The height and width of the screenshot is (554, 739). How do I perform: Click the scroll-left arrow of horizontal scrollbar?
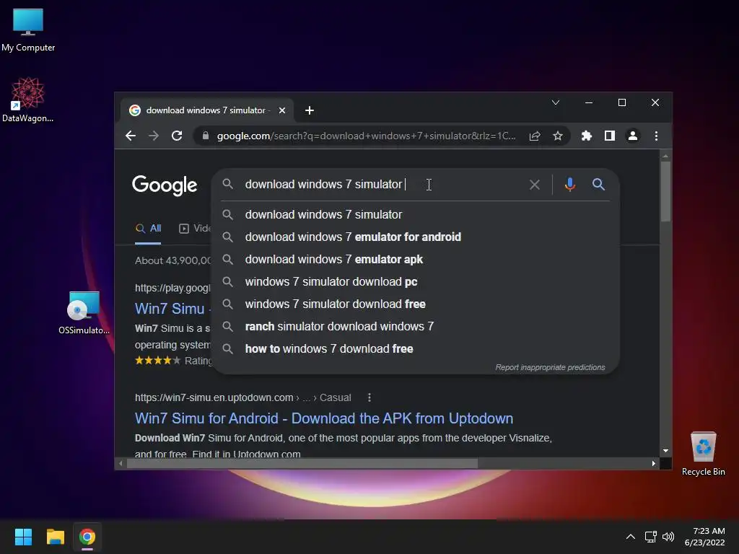pyautogui.click(x=121, y=464)
